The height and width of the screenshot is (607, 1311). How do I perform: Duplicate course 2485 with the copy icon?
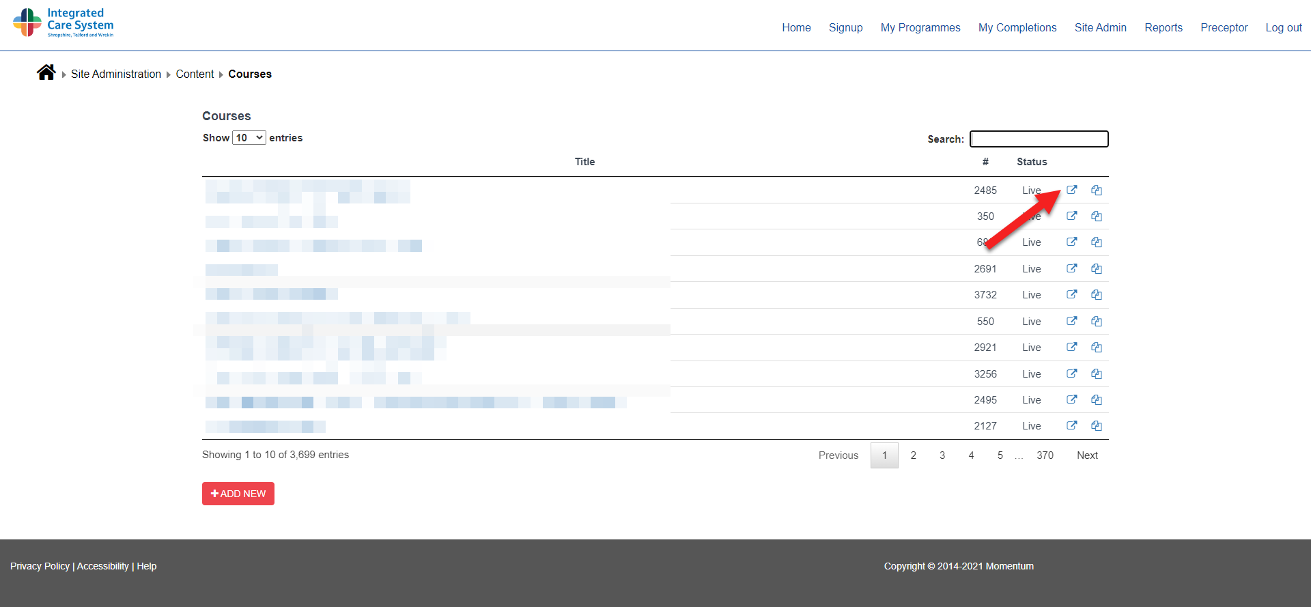pyautogui.click(x=1097, y=190)
